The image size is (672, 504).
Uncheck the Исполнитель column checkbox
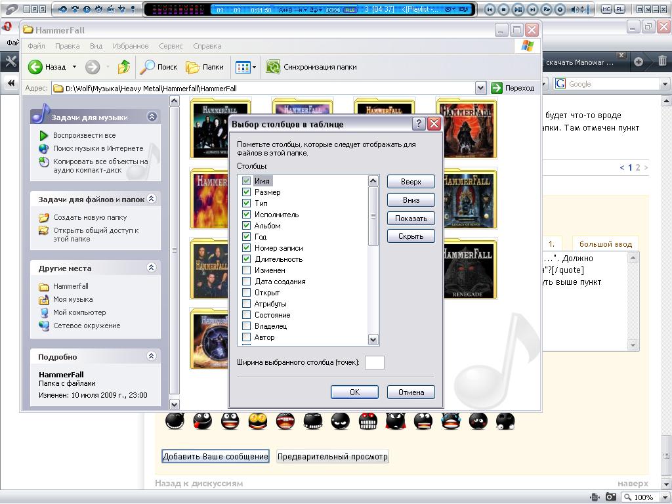click(x=247, y=215)
